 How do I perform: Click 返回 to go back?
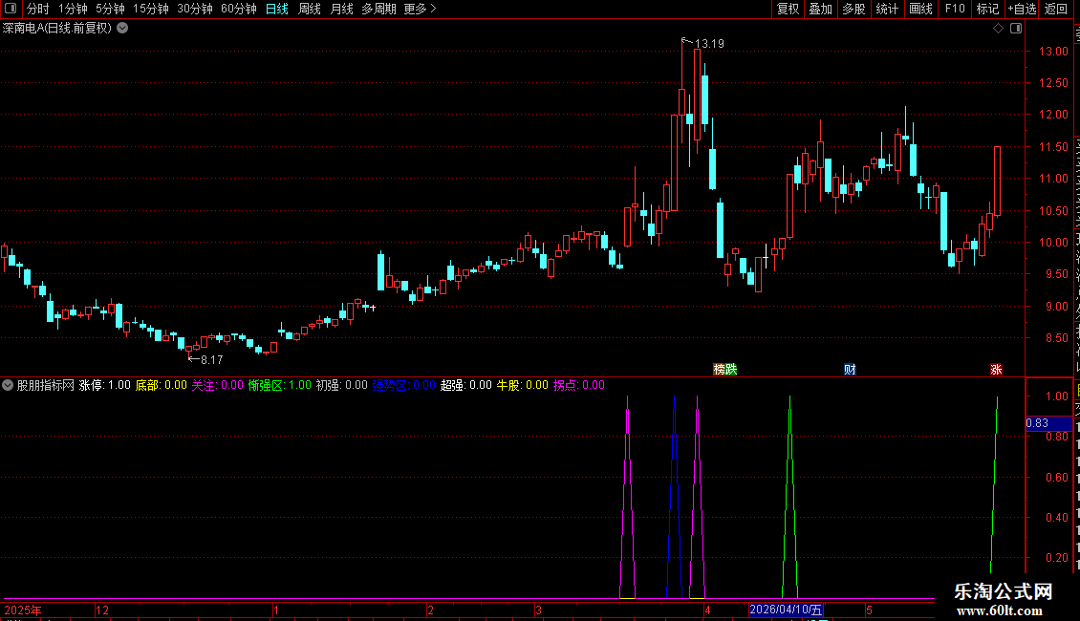coord(1056,9)
